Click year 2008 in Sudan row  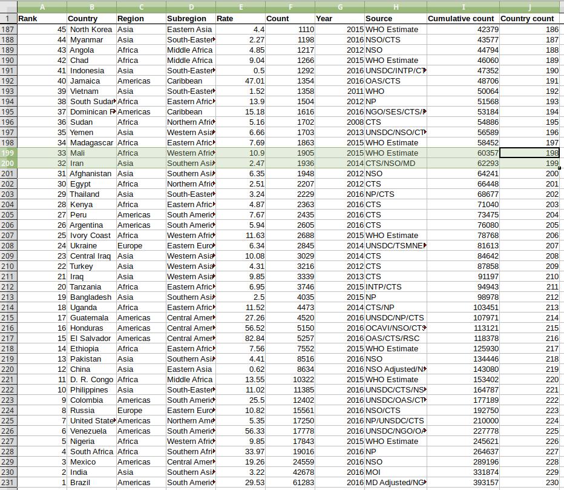coord(340,122)
